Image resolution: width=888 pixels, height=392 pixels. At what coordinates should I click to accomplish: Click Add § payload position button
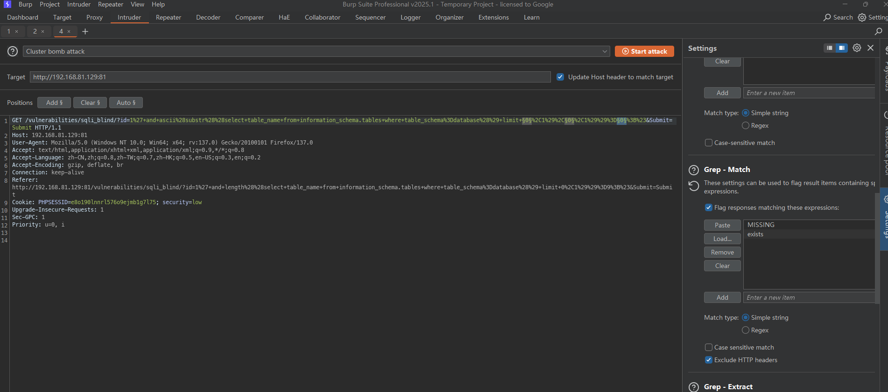click(x=54, y=103)
